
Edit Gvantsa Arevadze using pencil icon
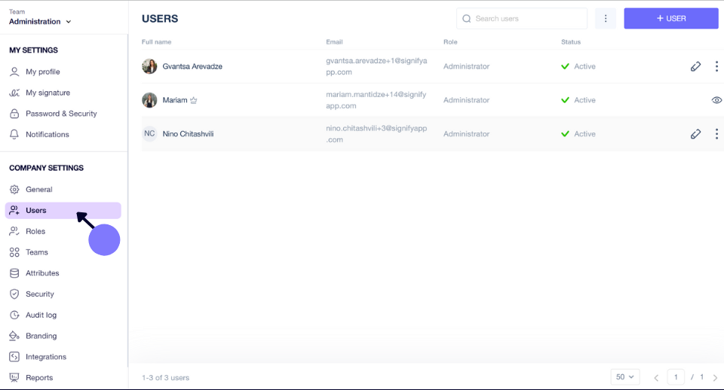(695, 66)
